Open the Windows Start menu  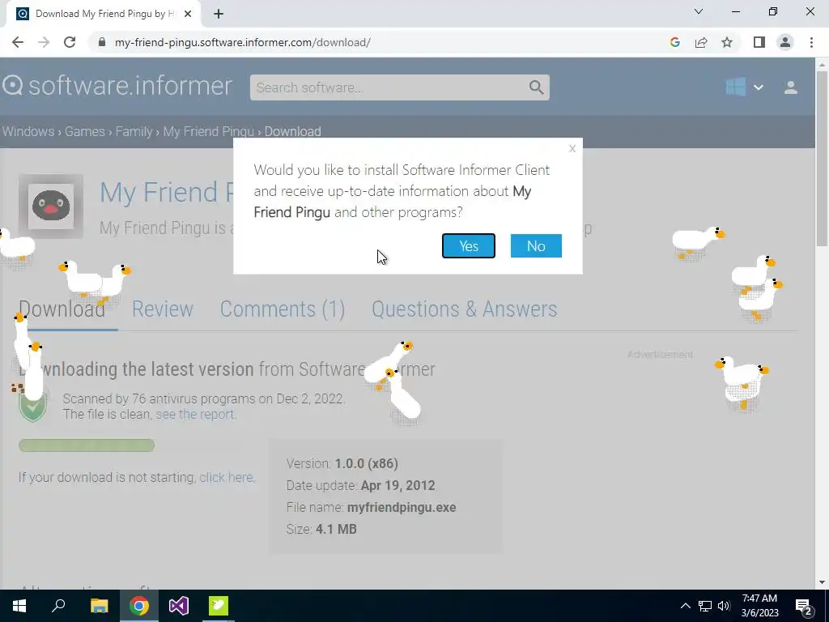[x=19, y=606]
